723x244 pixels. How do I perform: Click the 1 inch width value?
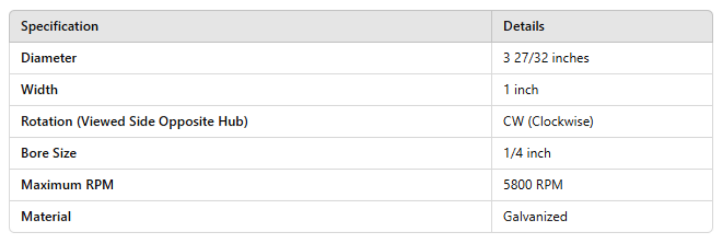521,90
